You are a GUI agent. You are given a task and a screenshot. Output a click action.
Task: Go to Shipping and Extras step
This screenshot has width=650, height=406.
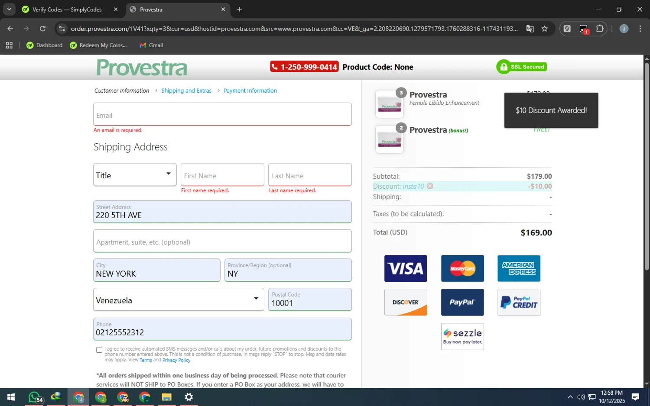[x=186, y=90]
